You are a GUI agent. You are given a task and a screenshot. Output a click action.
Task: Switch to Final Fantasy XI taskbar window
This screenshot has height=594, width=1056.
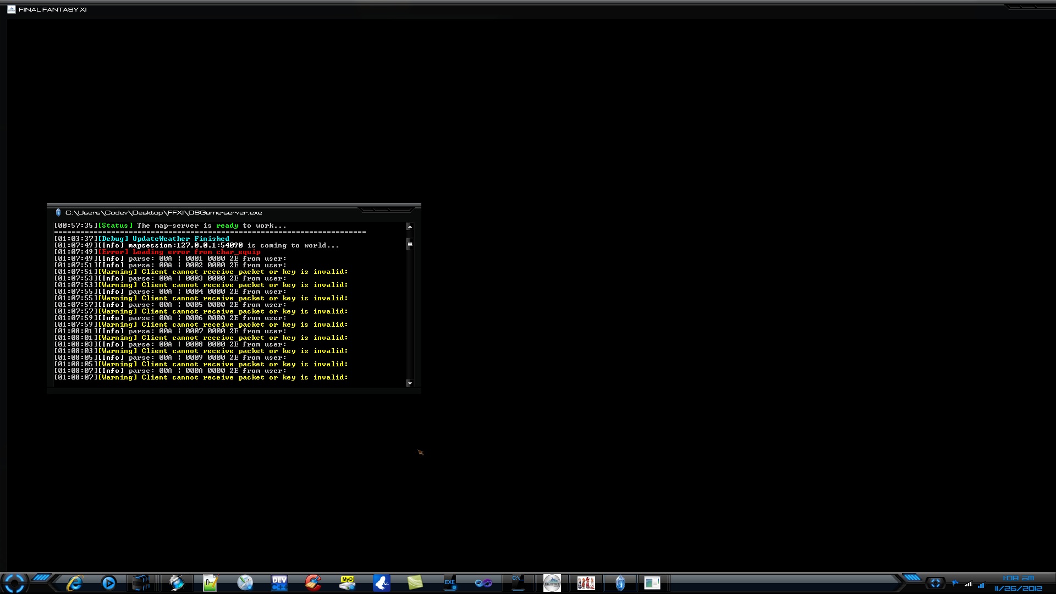[552, 583]
